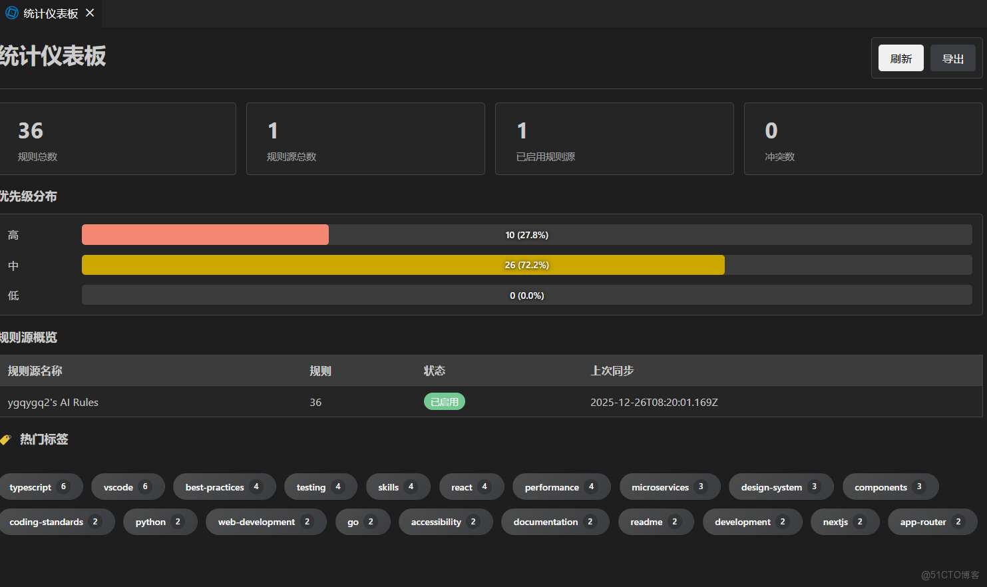
Task: Click the low priority empty bar
Action: pos(526,295)
